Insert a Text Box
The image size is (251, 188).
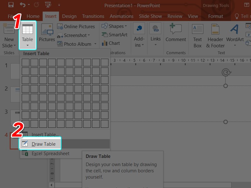click(197, 35)
